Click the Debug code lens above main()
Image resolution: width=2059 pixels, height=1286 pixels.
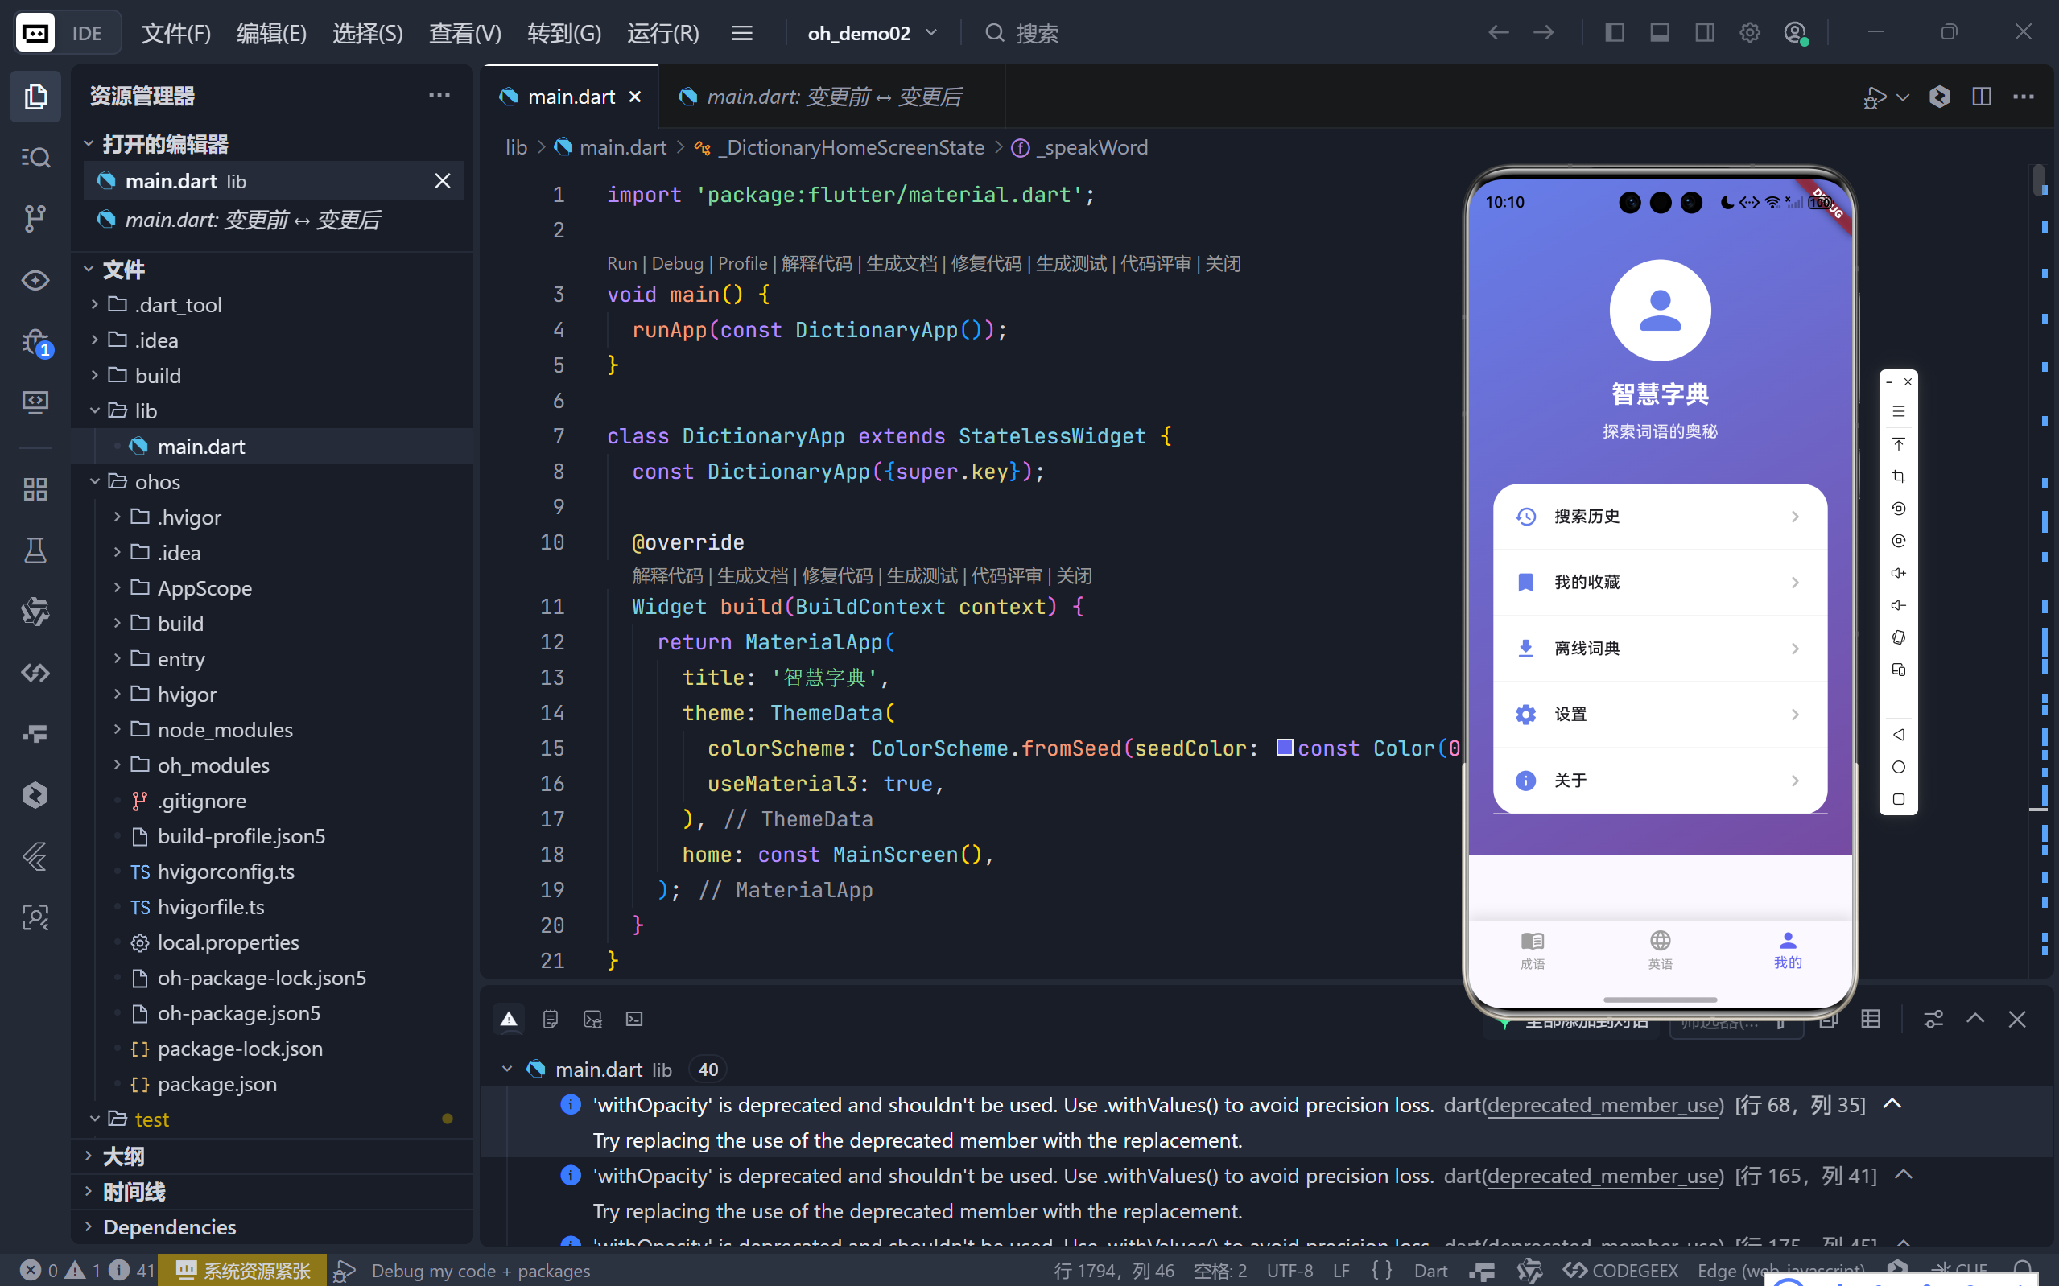[677, 264]
